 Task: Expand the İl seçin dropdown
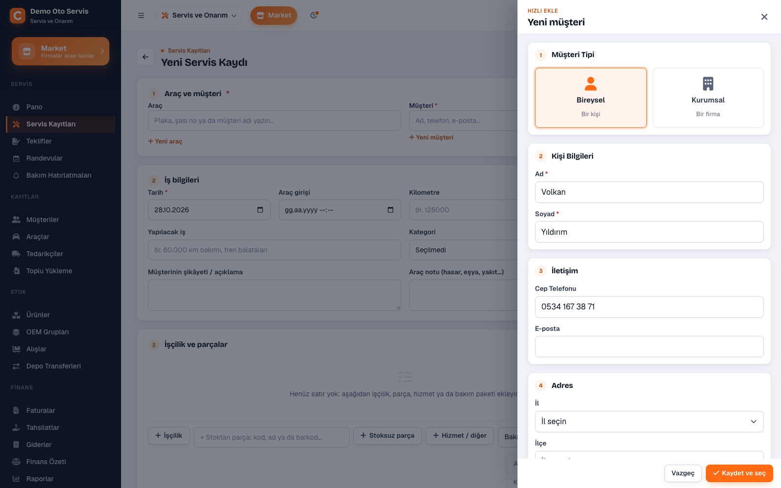(649, 422)
